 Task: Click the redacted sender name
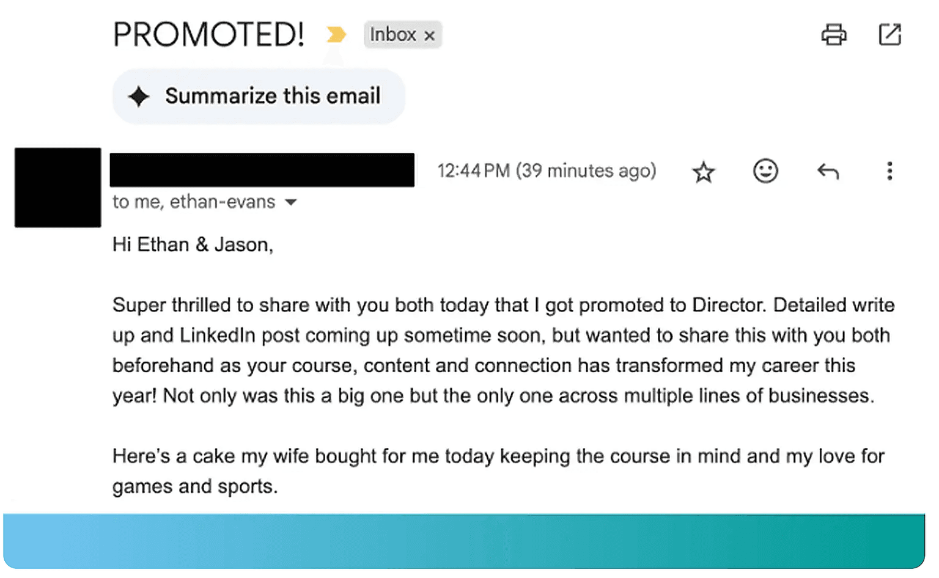(x=262, y=170)
